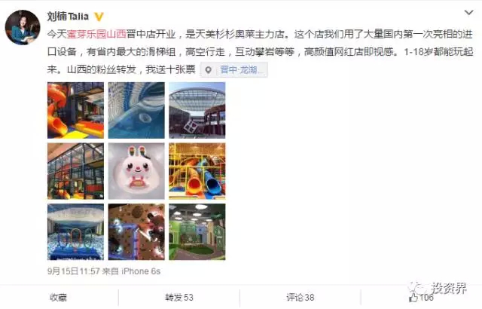Open the blue whale mural thumbnail
This screenshot has width=482, height=309.
point(136,110)
